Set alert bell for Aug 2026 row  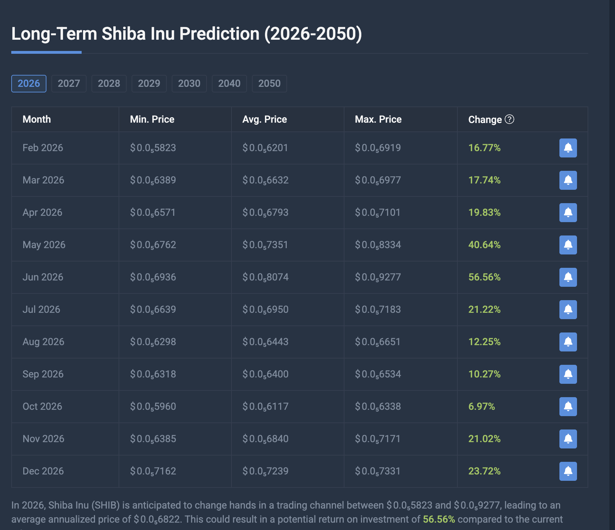(x=568, y=342)
